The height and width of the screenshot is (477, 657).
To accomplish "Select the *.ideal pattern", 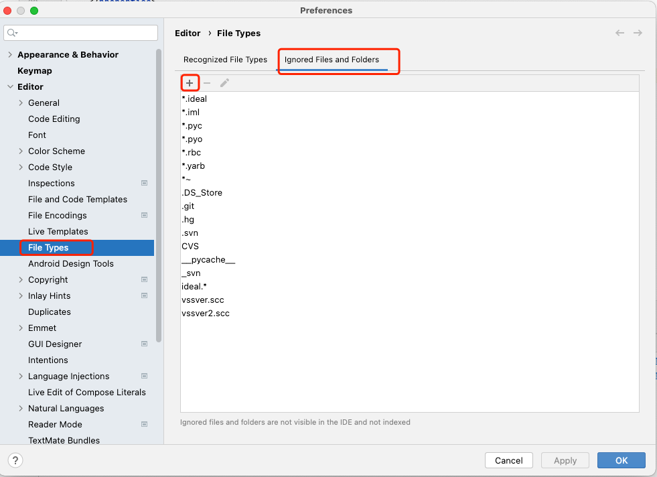I will click(x=194, y=99).
